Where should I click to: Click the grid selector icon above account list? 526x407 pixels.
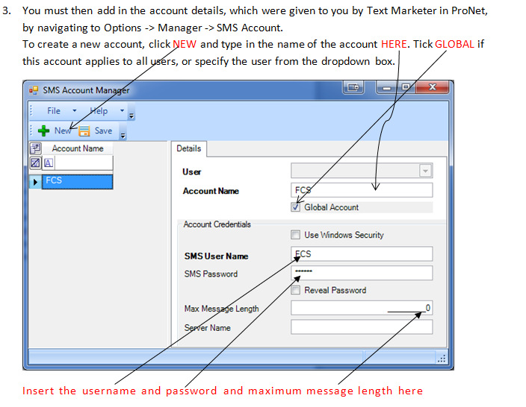point(34,148)
